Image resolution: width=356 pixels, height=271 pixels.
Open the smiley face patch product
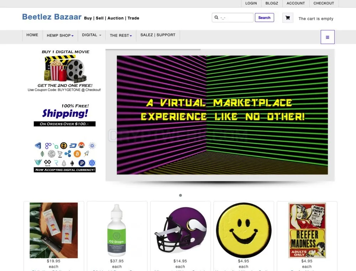click(244, 230)
